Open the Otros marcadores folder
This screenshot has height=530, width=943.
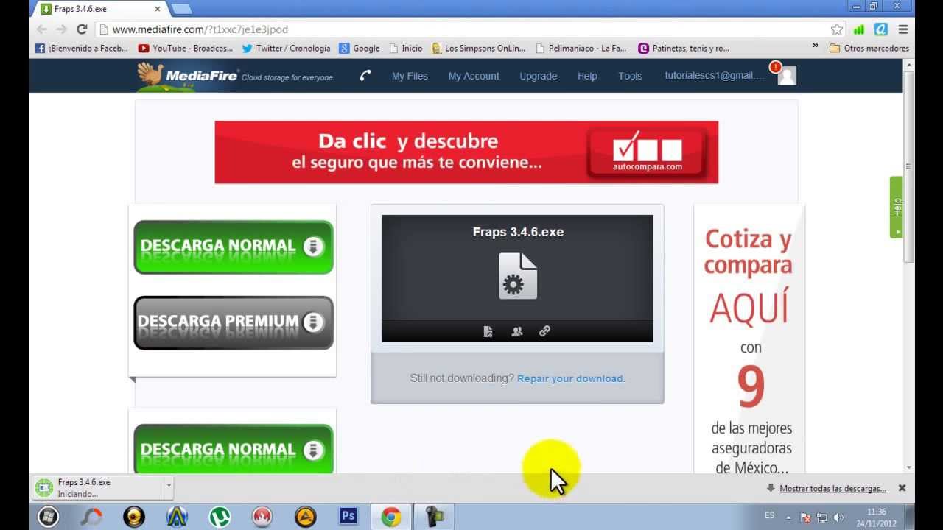pyautogui.click(x=869, y=48)
